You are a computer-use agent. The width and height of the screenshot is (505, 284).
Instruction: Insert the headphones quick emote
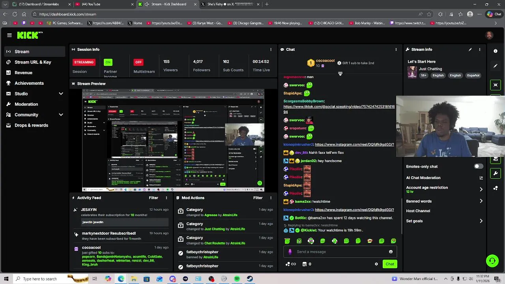(311, 241)
